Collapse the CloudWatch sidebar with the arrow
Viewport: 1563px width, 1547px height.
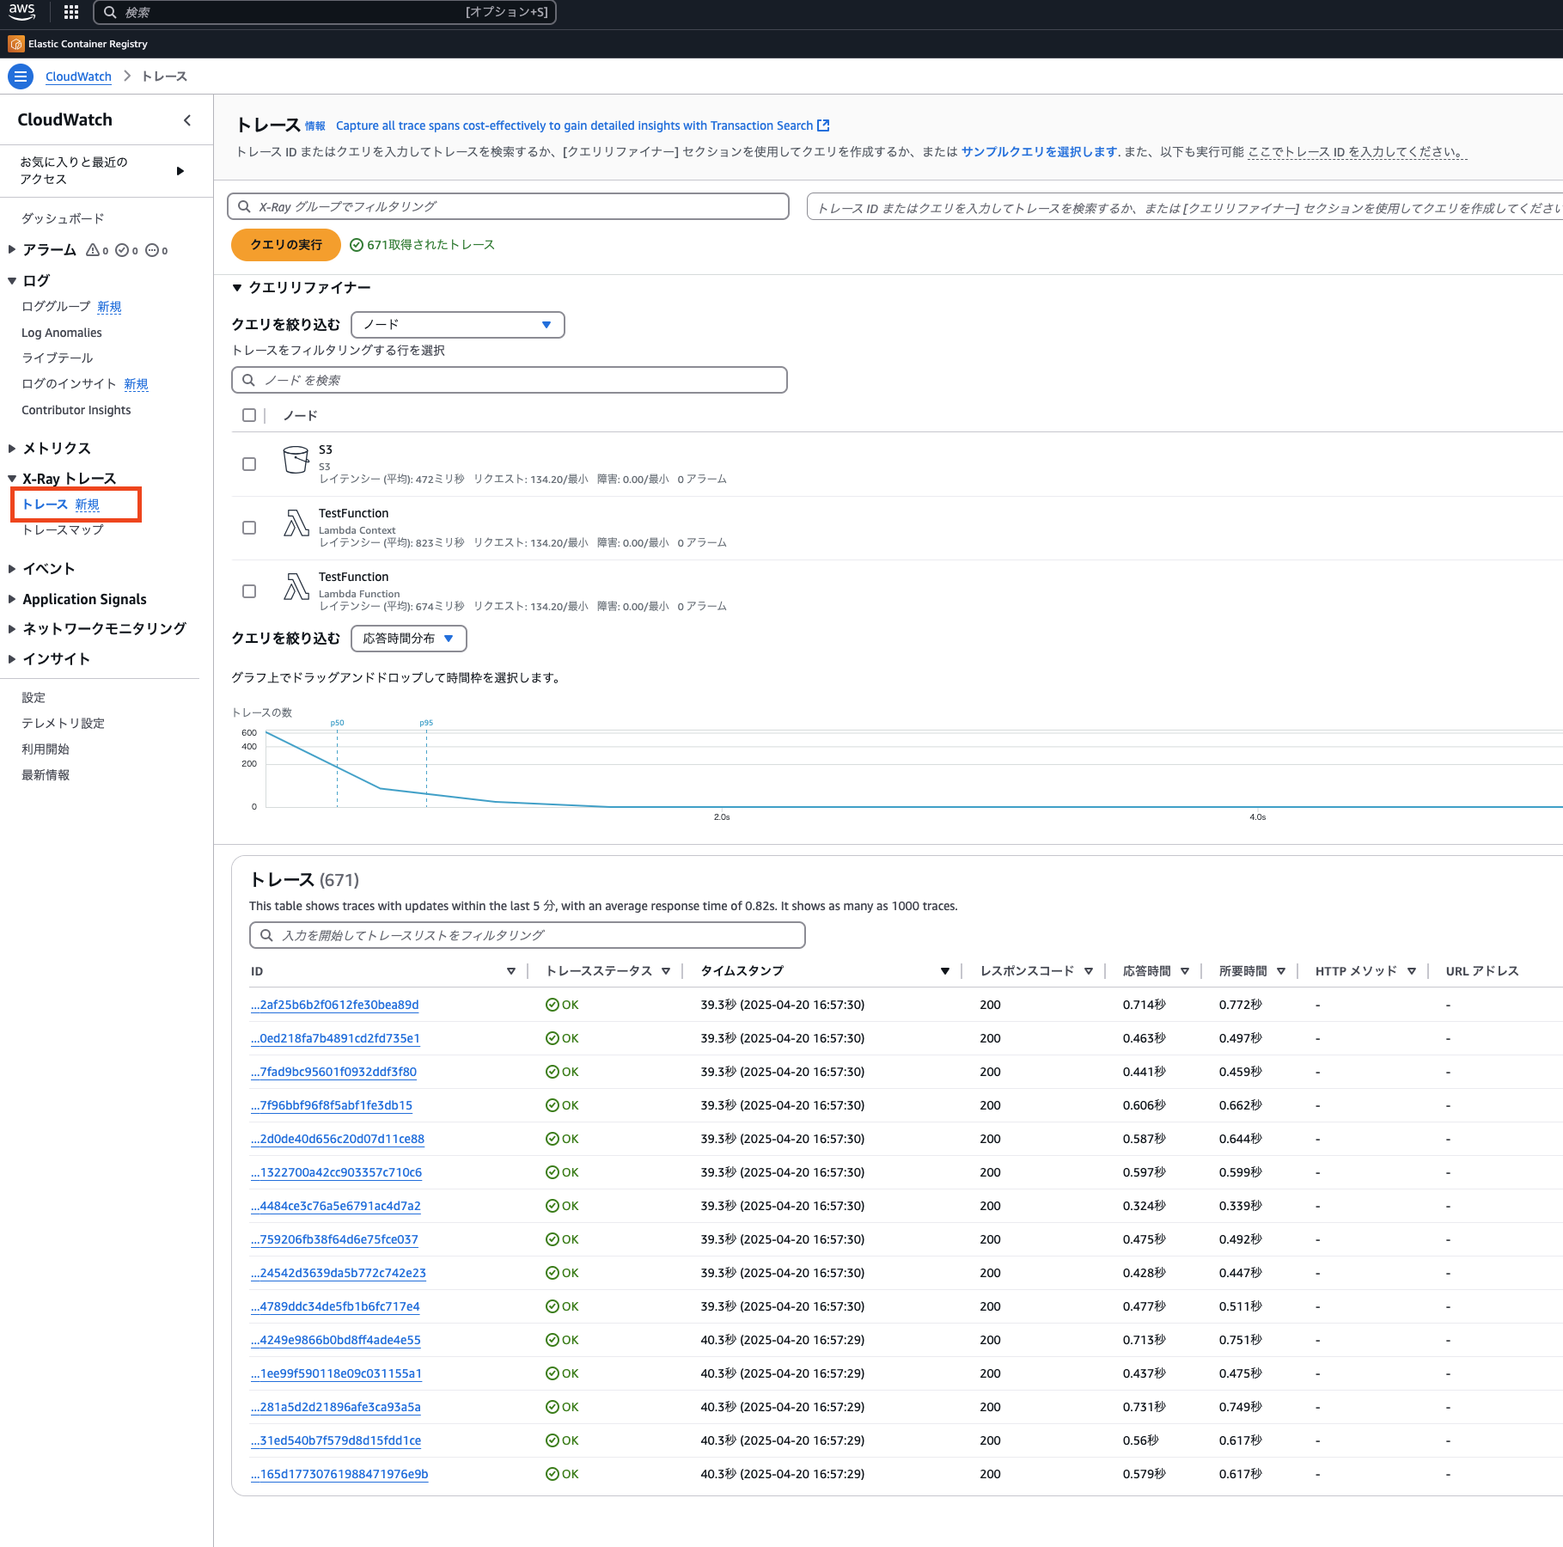[x=187, y=120]
